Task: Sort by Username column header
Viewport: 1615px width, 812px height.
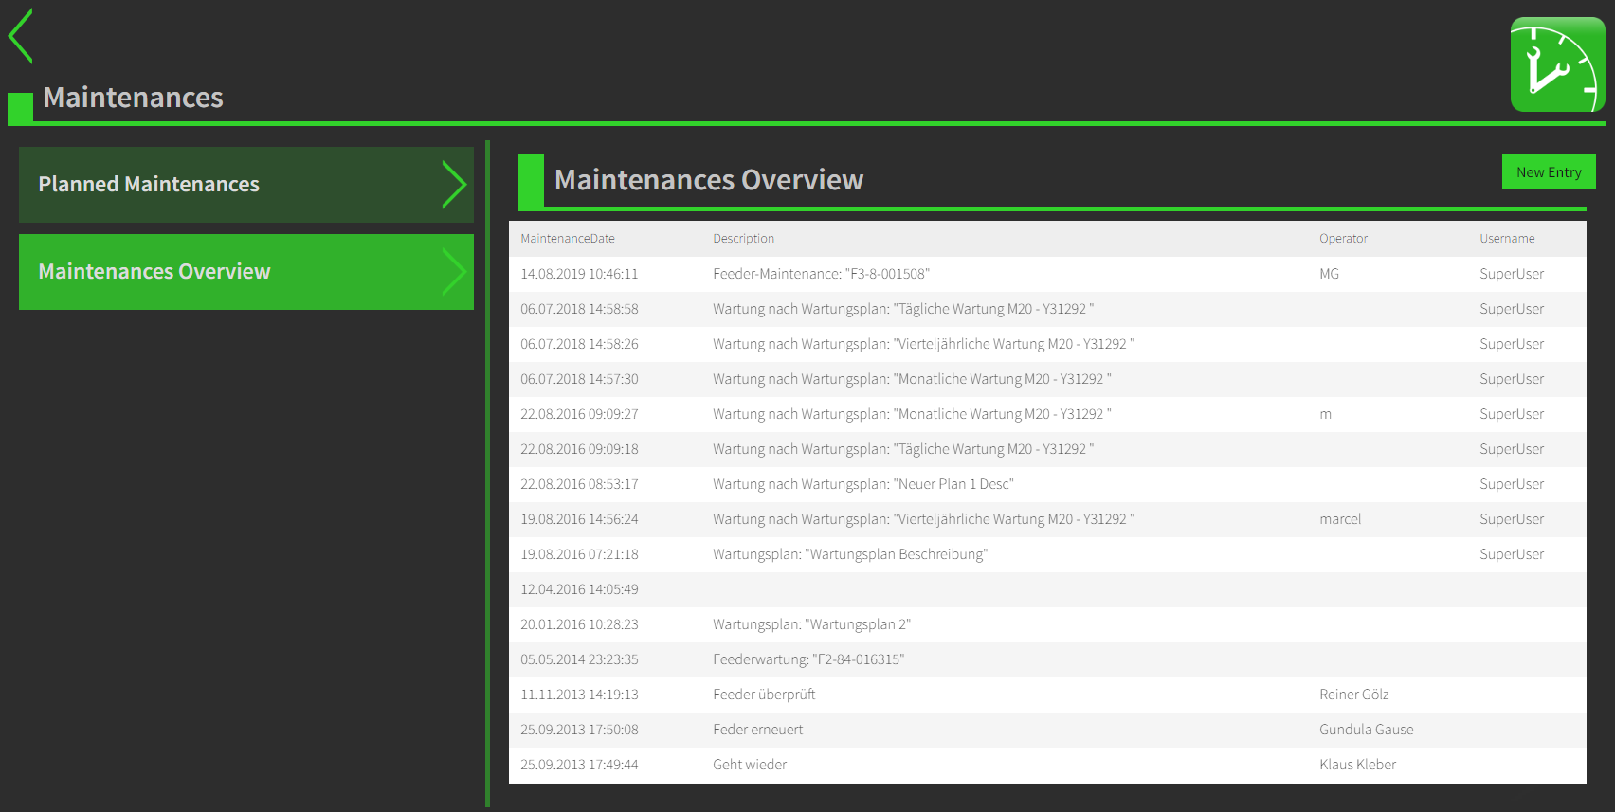Action: pos(1507,239)
